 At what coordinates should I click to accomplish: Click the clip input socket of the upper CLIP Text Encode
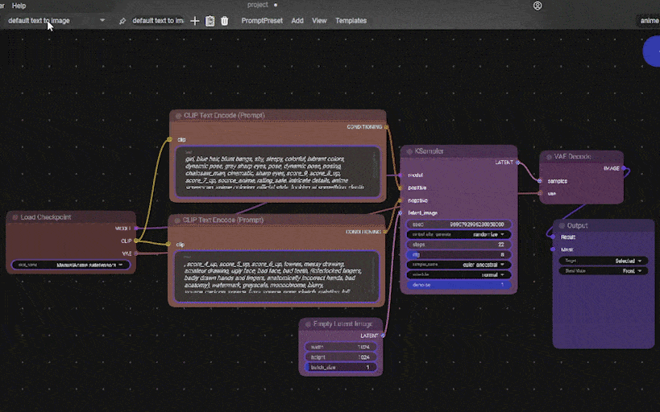(169, 139)
